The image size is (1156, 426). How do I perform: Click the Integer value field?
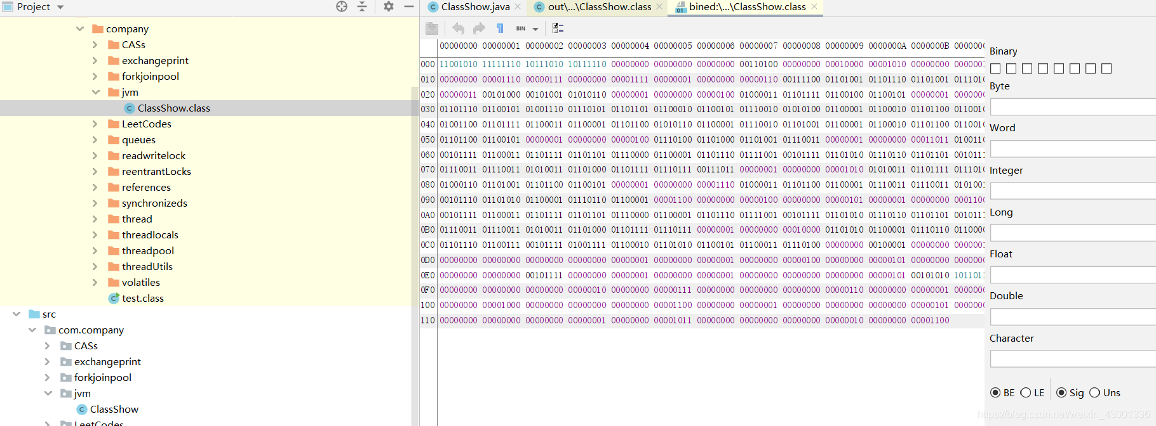point(1073,191)
